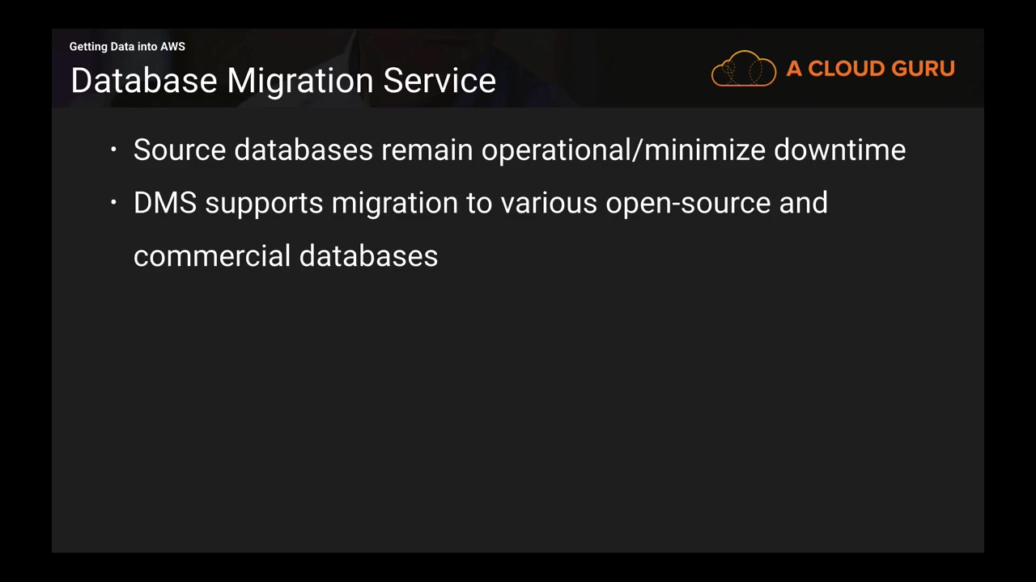Image resolution: width=1036 pixels, height=582 pixels.
Task: Click the word 'supports' in the second bullet
Action: [x=264, y=205]
